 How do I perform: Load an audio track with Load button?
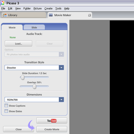tap(18, 44)
